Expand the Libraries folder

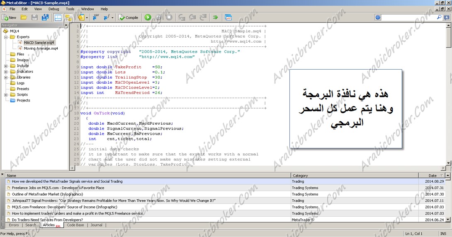tap(6, 77)
